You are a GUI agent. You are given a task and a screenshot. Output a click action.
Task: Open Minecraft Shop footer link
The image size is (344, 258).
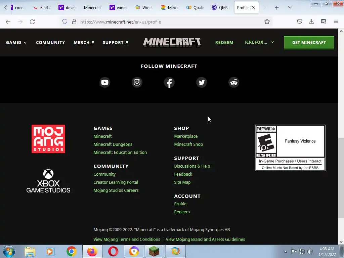click(188, 144)
